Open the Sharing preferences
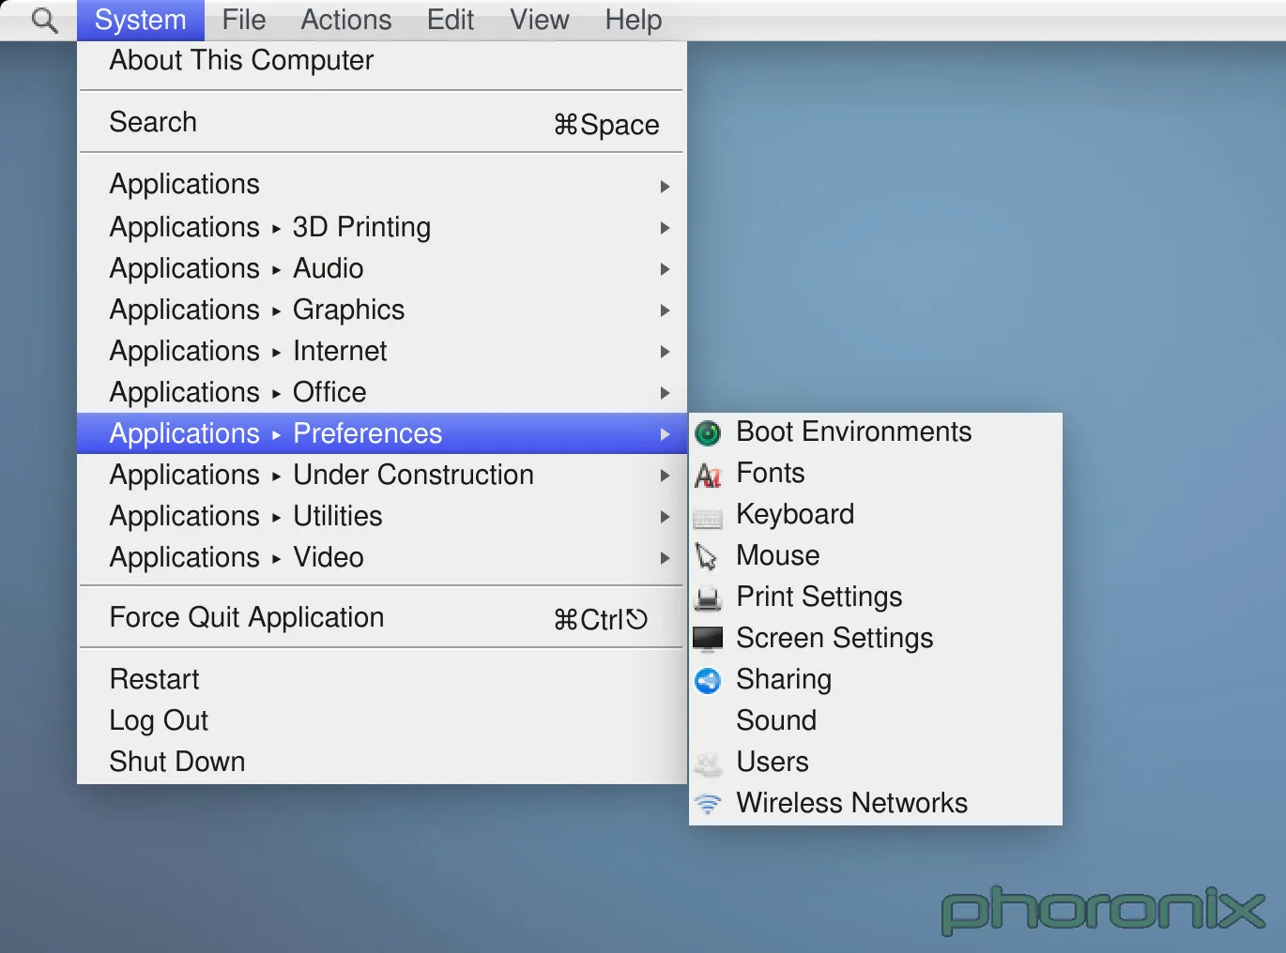The width and height of the screenshot is (1286, 953). pos(785,679)
